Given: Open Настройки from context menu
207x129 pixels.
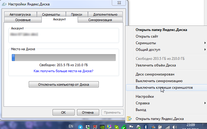Looking at the screenshot, I should tap(167, 97).
